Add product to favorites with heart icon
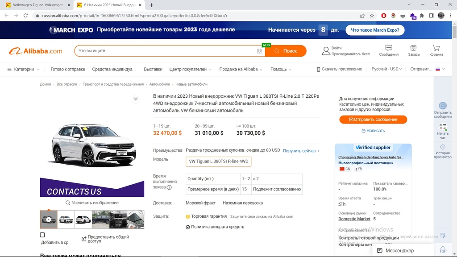Viewport: 457px width, 257px height. point(136,99)
